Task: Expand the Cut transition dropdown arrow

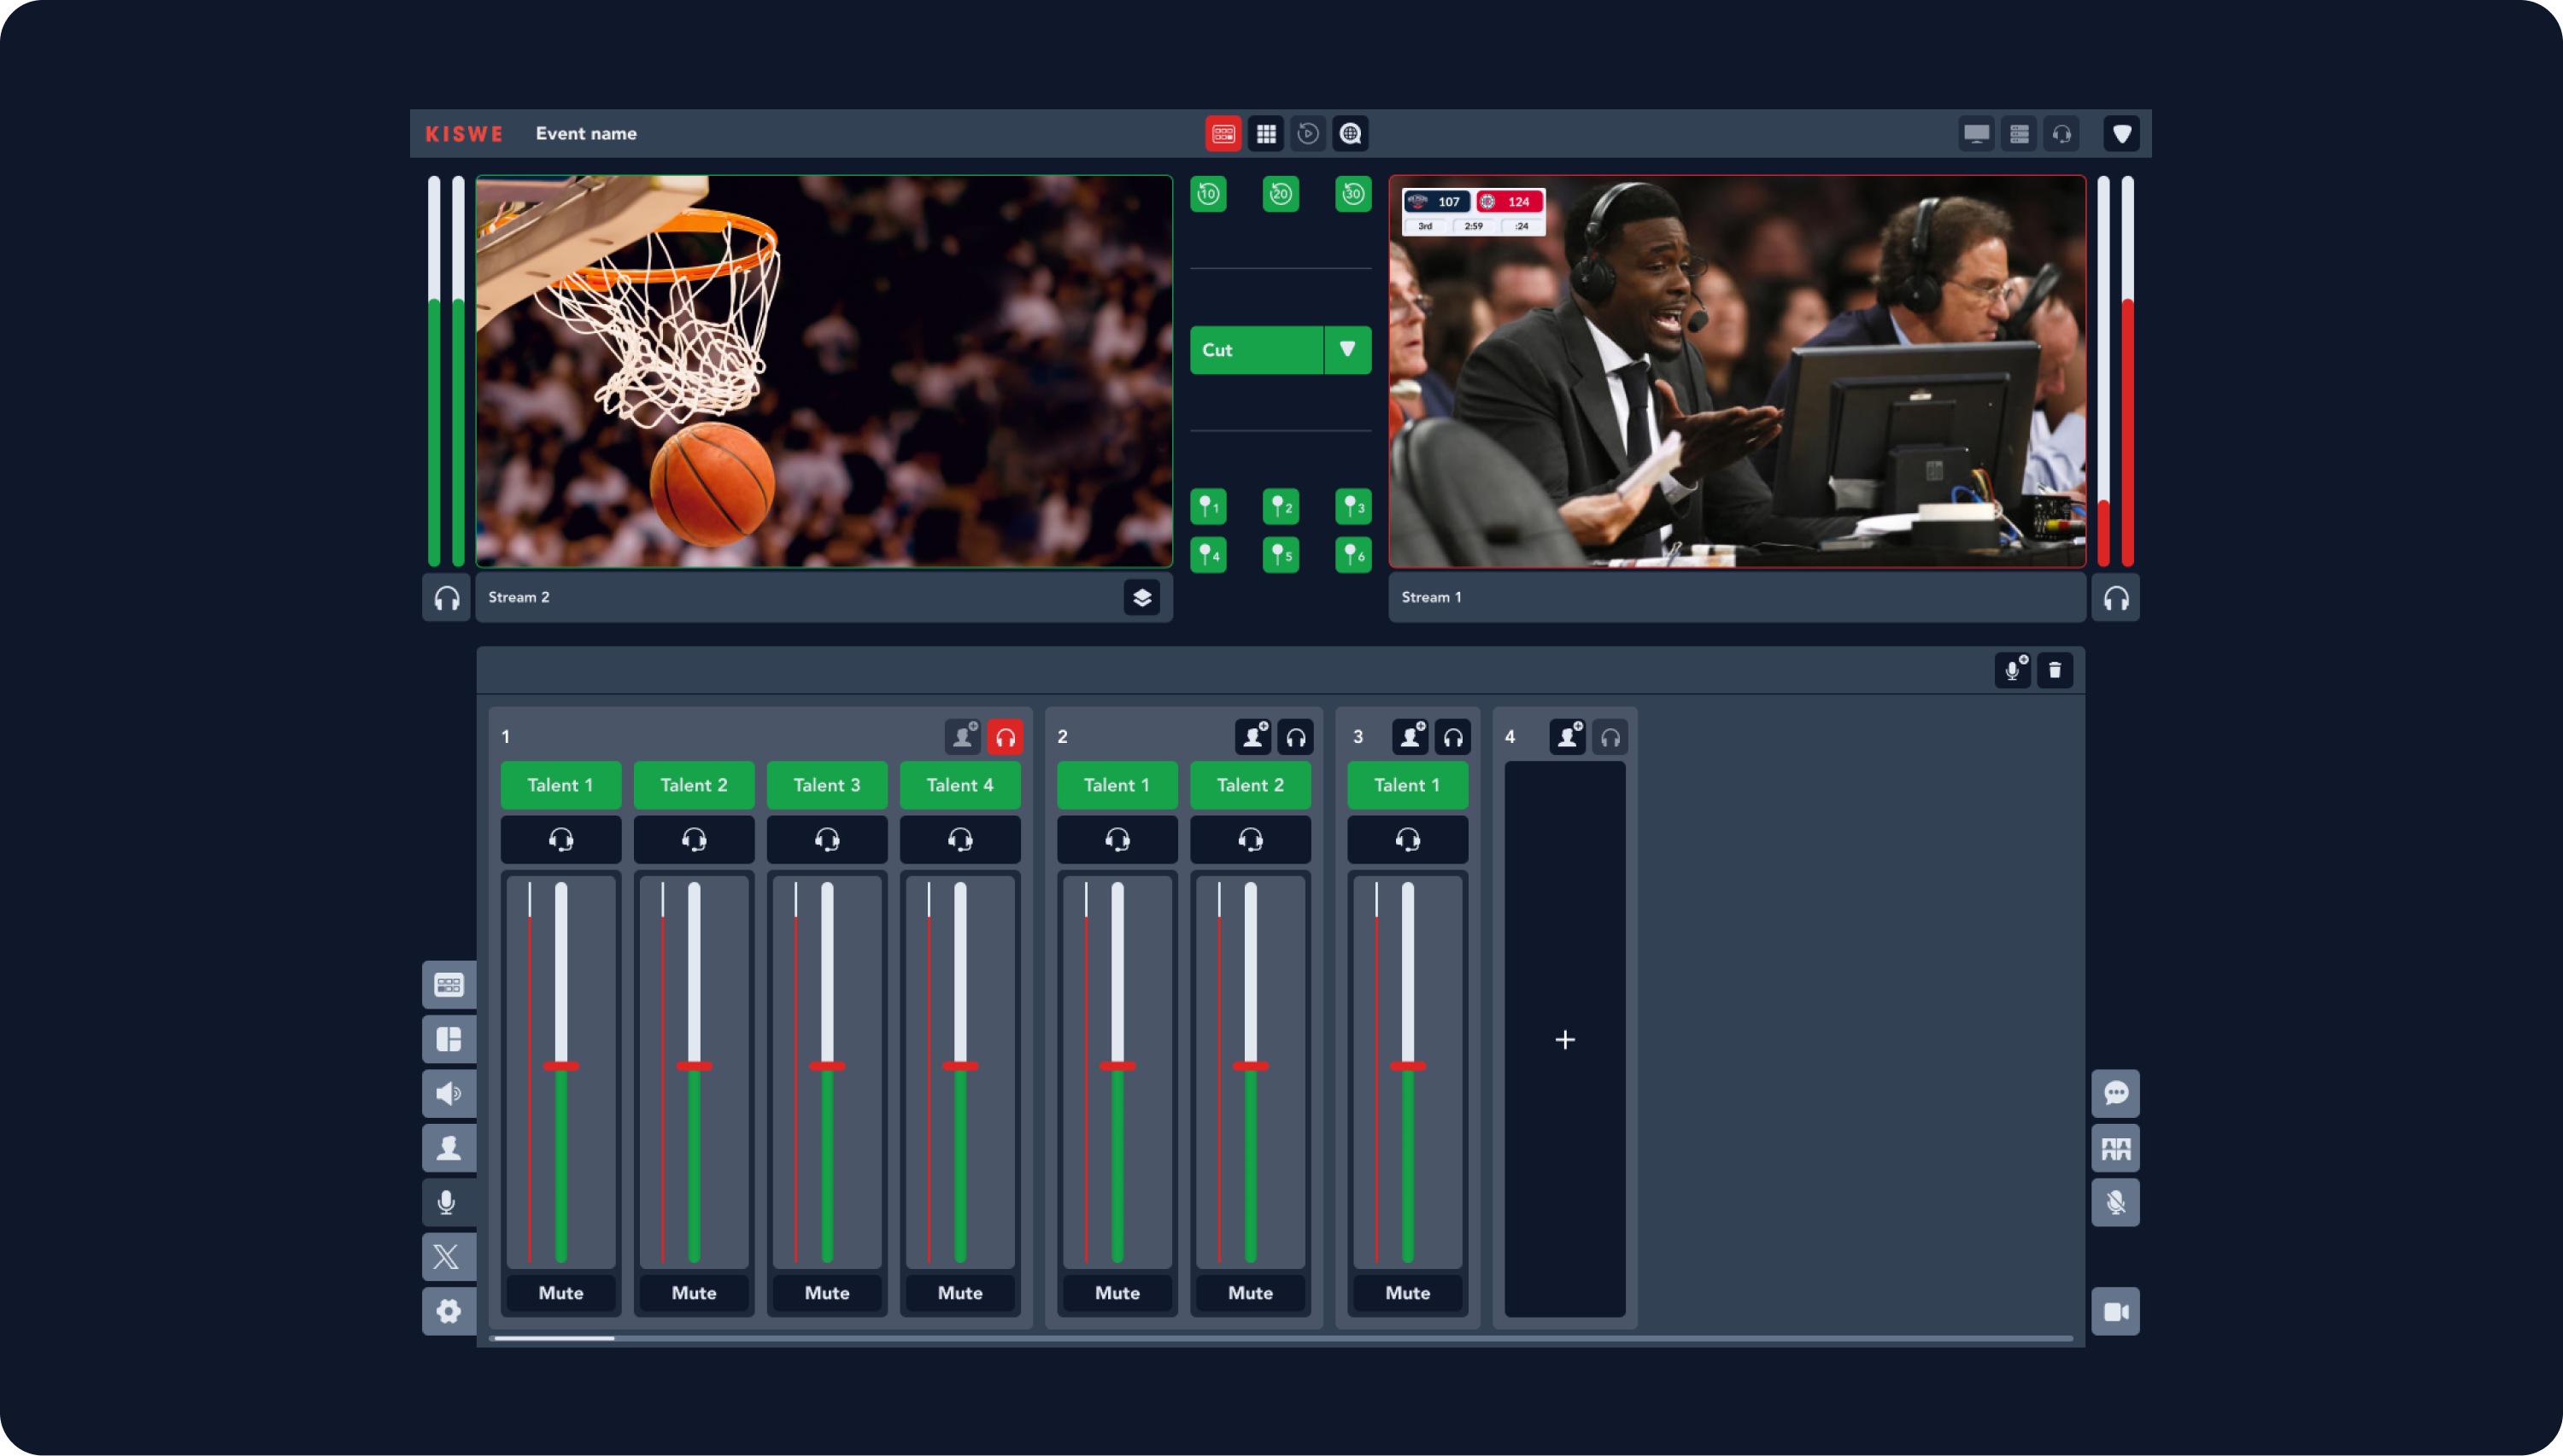Action: [1347, 350]
